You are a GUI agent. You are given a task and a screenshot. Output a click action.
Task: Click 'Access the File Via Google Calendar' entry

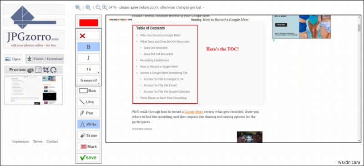pos(167,91)
